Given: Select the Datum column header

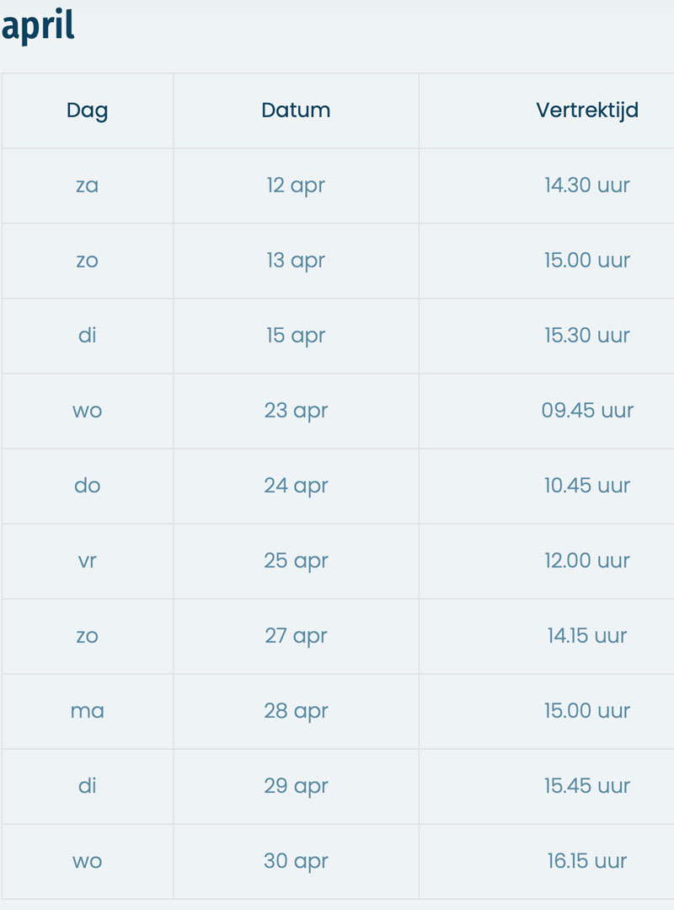Looking at the screenshot, I should 296,110.
